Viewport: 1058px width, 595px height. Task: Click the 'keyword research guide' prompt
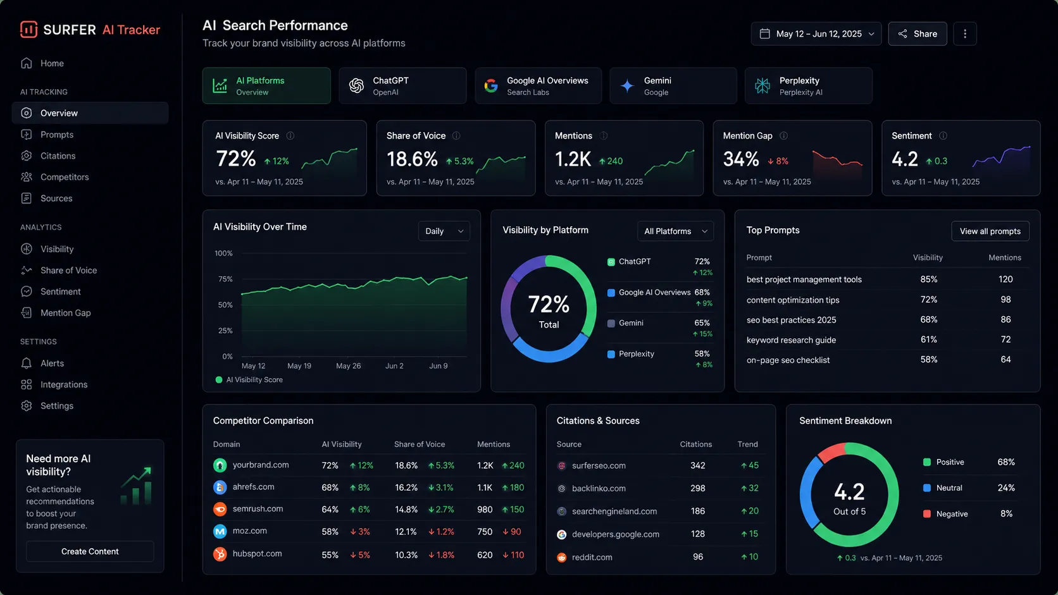coord(791,340)
